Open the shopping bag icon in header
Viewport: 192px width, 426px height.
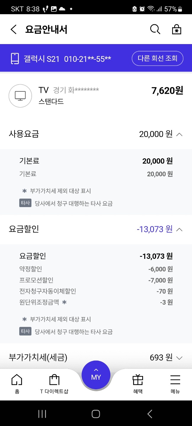click(177, 30)
